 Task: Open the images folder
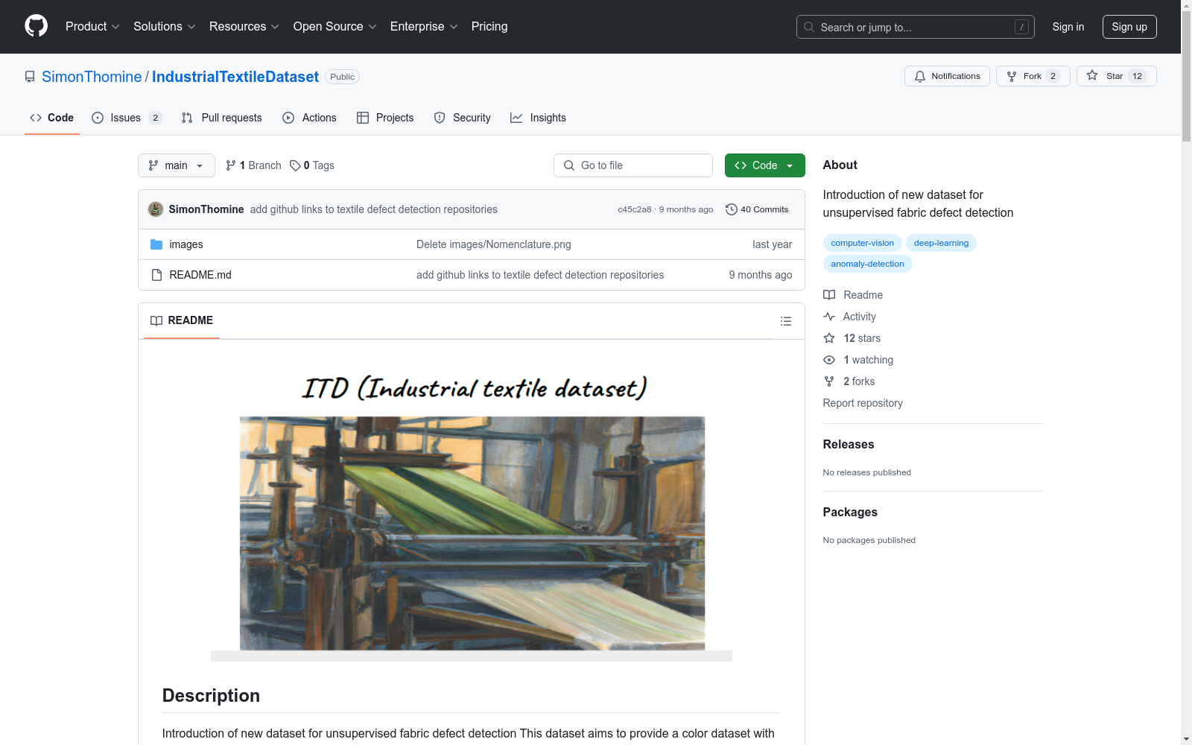coord(186,244)
